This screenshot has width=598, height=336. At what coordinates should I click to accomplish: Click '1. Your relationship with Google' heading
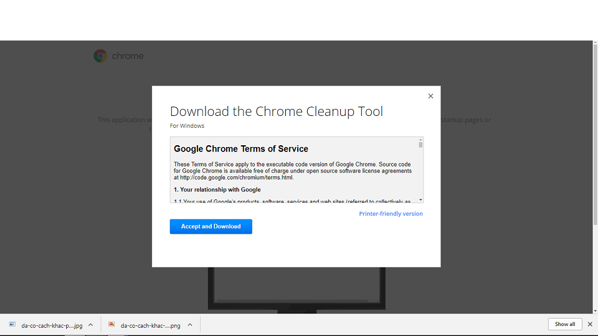[217, 190]
